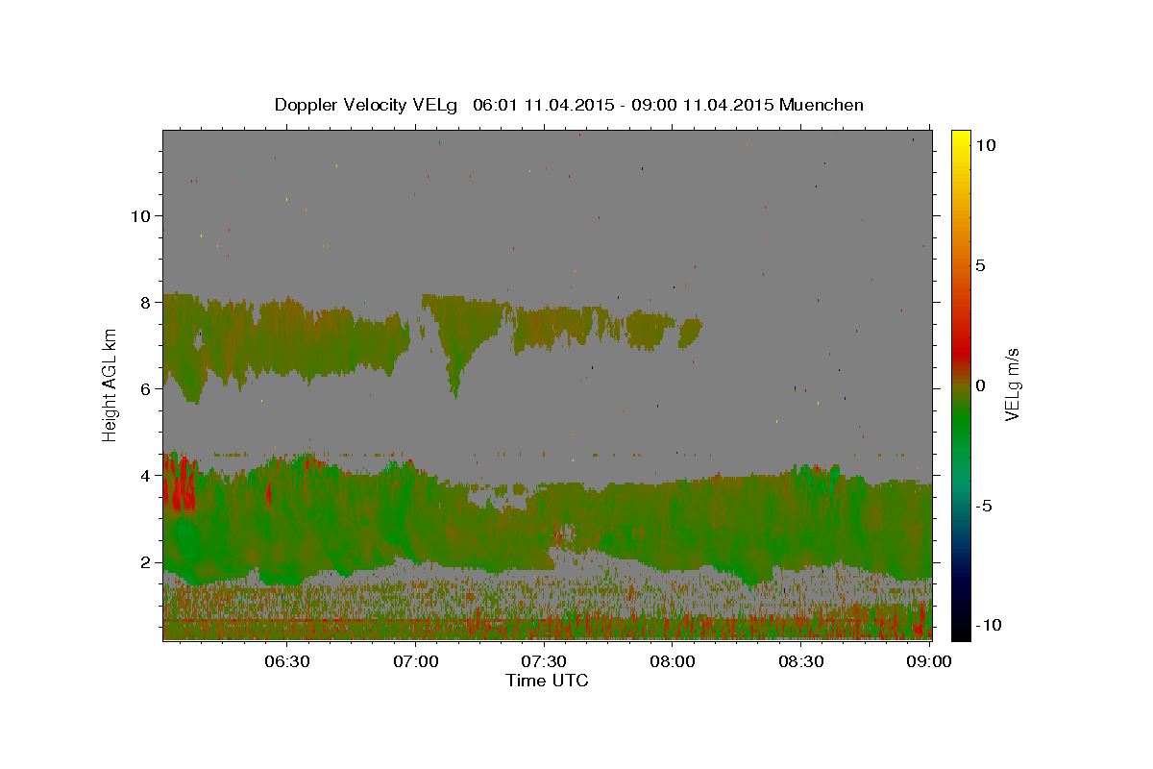Image resolution: width=1153 pixels, height=769 pixels.
Task: Click the height tick label 6
Action: [146, 388]
